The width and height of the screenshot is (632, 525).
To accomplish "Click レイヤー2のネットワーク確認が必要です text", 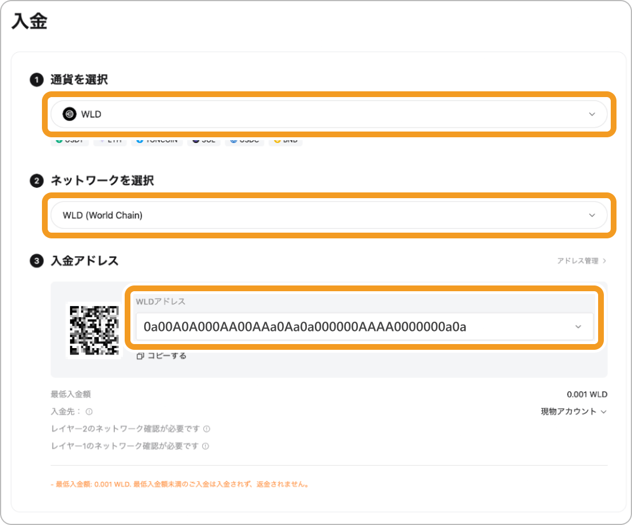I will pyautogui.click(x=125, y=429).
